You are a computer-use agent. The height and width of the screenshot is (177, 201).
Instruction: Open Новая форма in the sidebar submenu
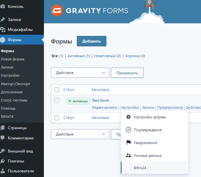(x=13, y=59)
